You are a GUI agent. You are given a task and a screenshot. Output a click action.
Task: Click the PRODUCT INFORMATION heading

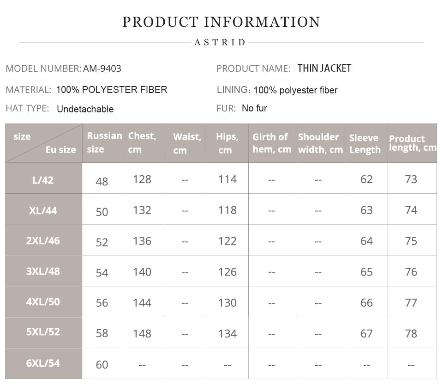coord(221,22)
